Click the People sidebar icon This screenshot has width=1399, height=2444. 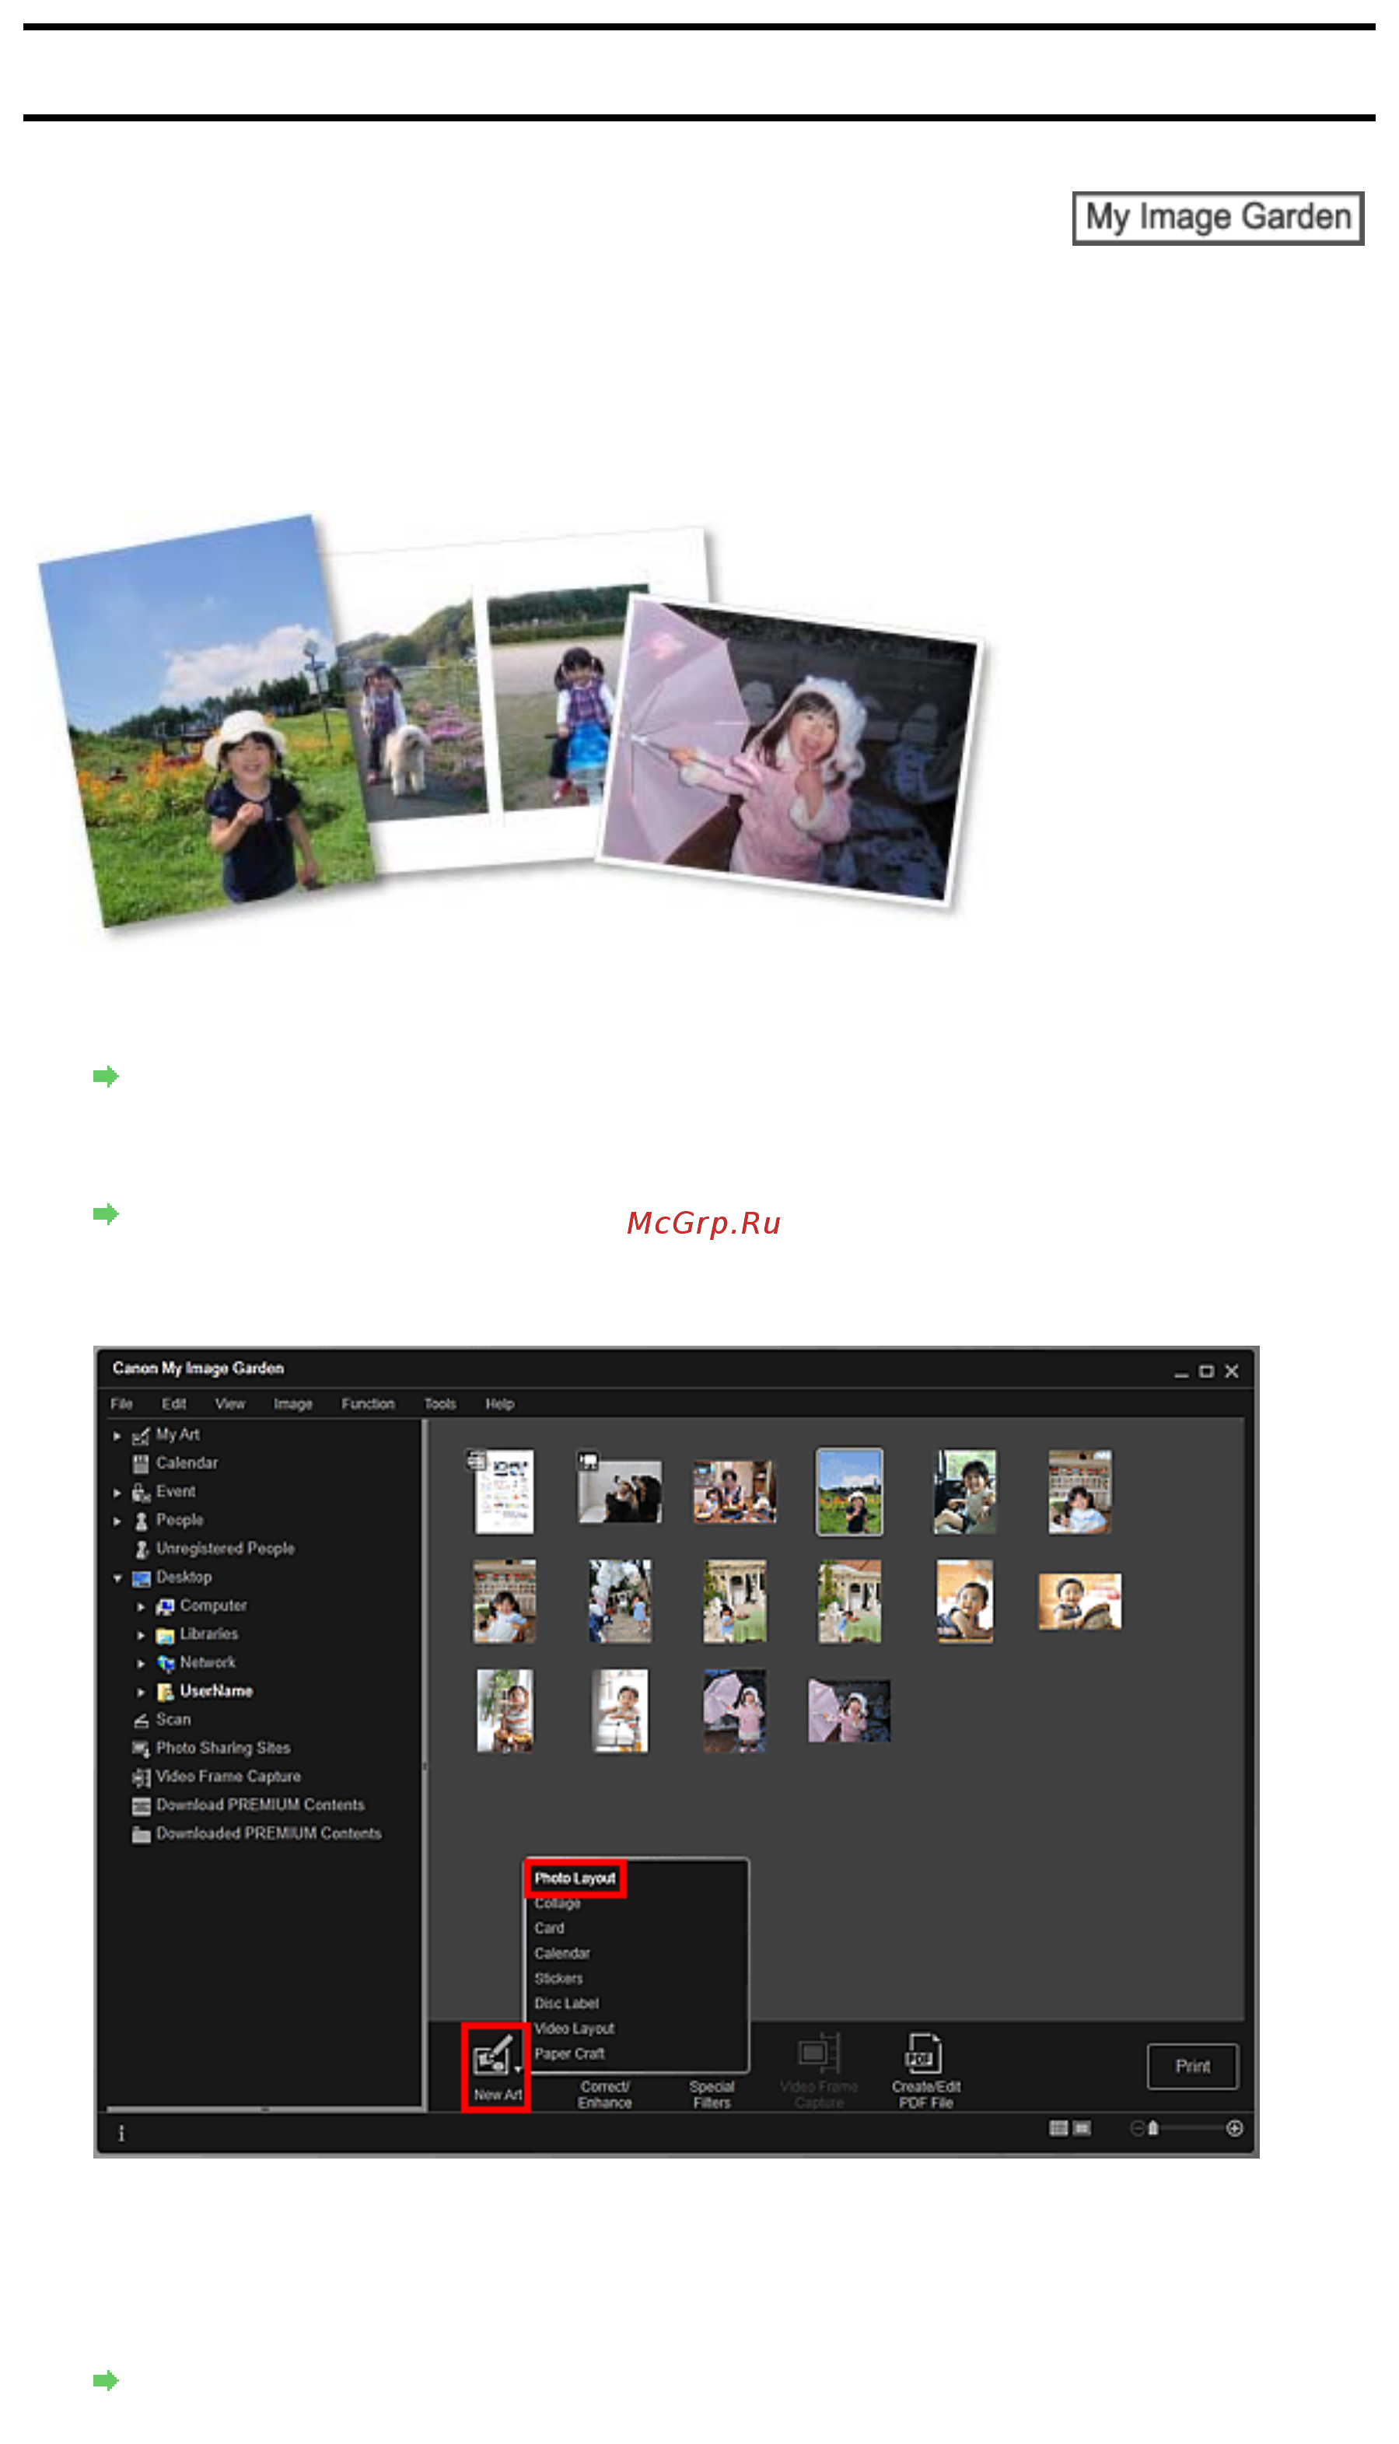pyautogui.click(x=140, y=1522)
